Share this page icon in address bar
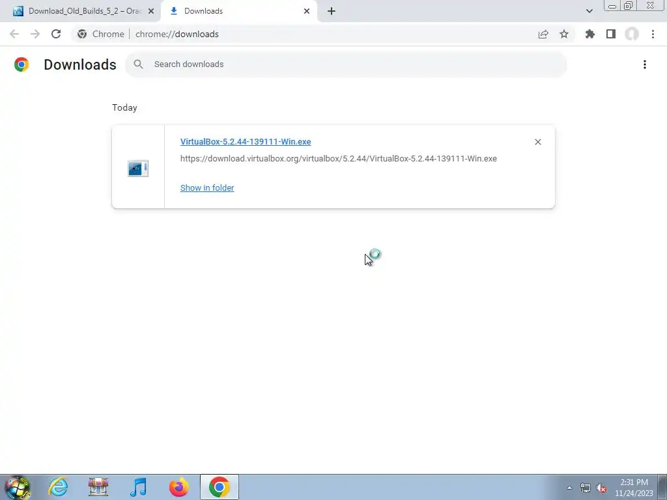 point(543,34)
